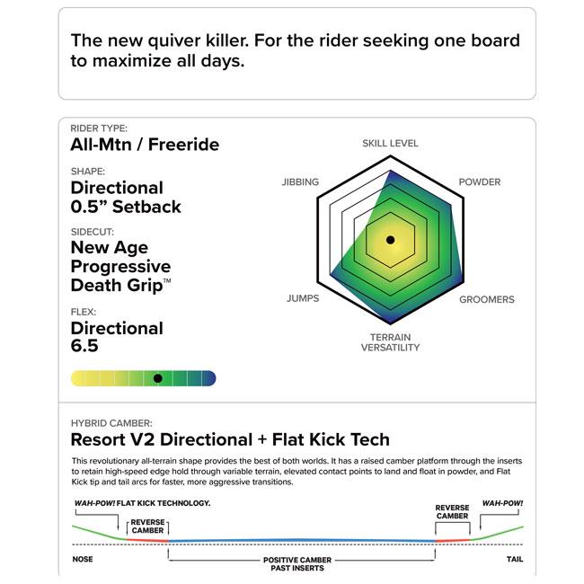Select the left REVERSE CAMBER label

click(147, 526)
